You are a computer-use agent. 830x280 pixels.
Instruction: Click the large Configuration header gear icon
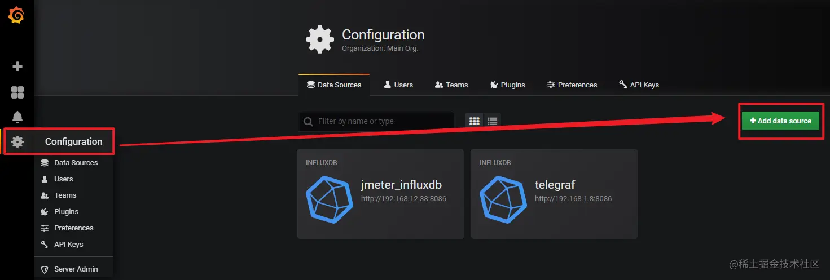320,39
